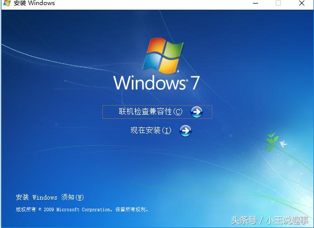Minimize the 安装 Windows window
The height and width of the screenshot is (228, 314).
tap(255, 3)
